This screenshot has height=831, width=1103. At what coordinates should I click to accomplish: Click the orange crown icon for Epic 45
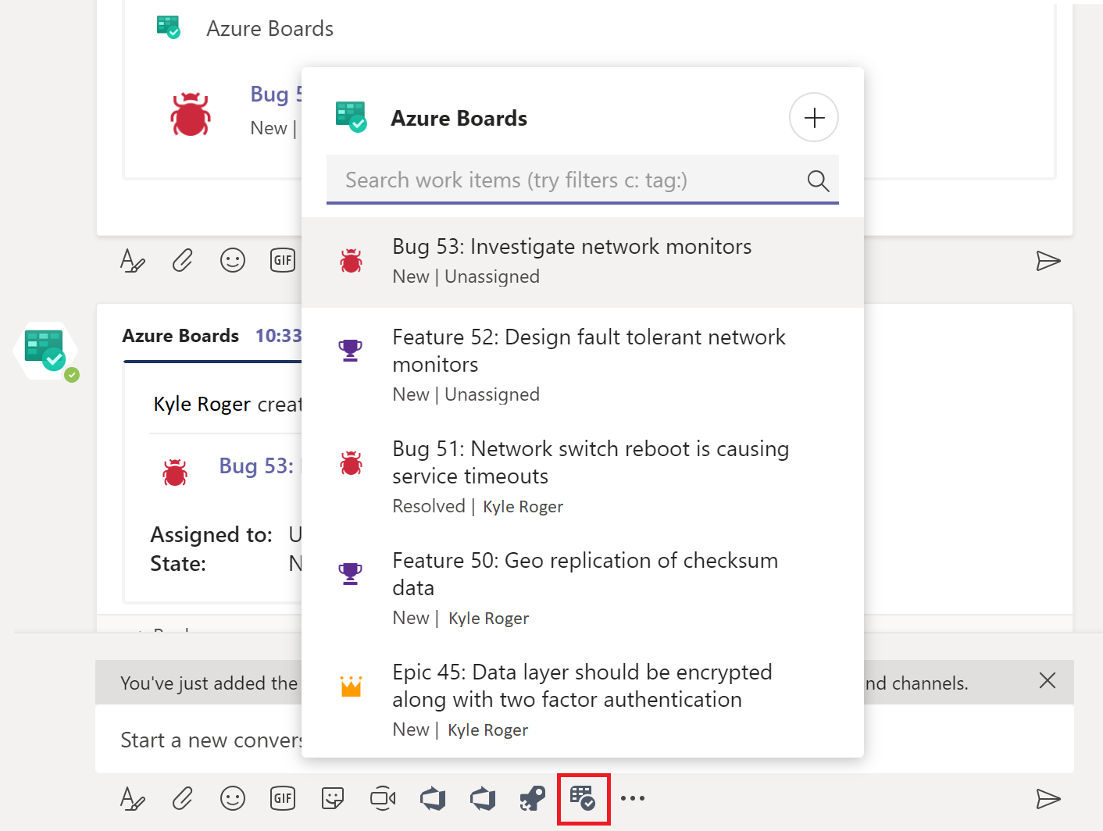(x=351, y=686)
